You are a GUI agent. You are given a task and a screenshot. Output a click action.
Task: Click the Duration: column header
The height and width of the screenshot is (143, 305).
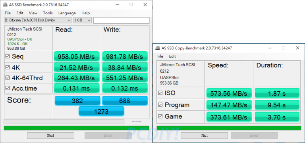[270, 66]
